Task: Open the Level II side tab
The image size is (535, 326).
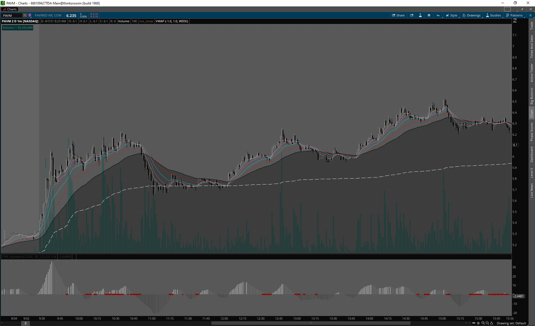Action: click(x=532, y=172)
